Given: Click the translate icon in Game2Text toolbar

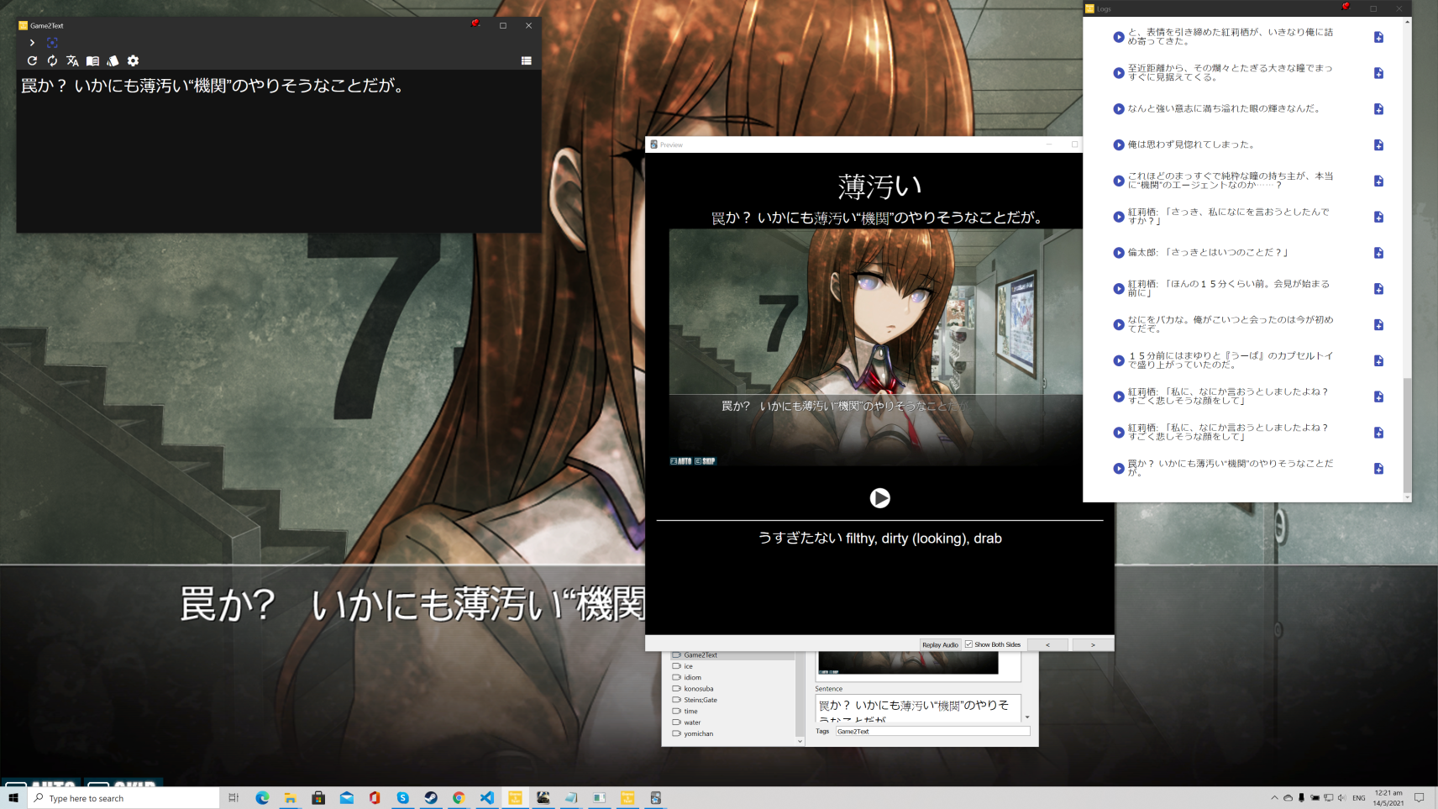Looking at the screenshot, I should click(x=72, y=60).
